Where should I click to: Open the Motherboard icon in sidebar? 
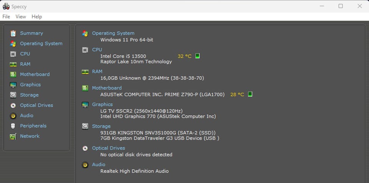click(x=13, y=75)
